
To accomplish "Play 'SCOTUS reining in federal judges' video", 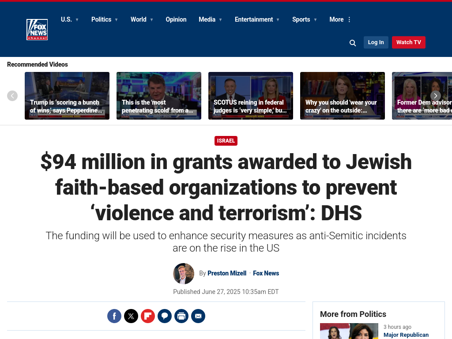I will point(251,96).
